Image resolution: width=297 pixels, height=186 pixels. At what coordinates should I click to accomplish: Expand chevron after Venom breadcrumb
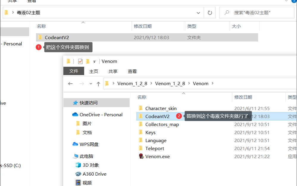pos(213,83)
